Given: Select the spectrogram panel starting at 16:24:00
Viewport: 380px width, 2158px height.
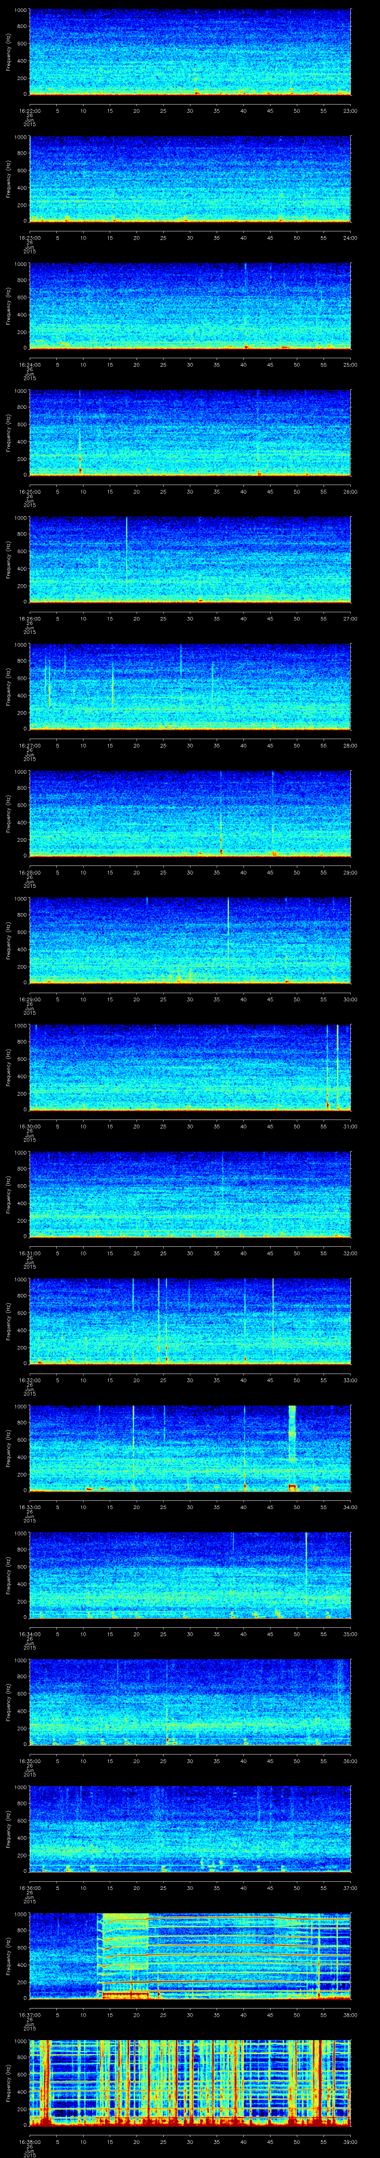Looking at the screenshot, I should 190,306.
